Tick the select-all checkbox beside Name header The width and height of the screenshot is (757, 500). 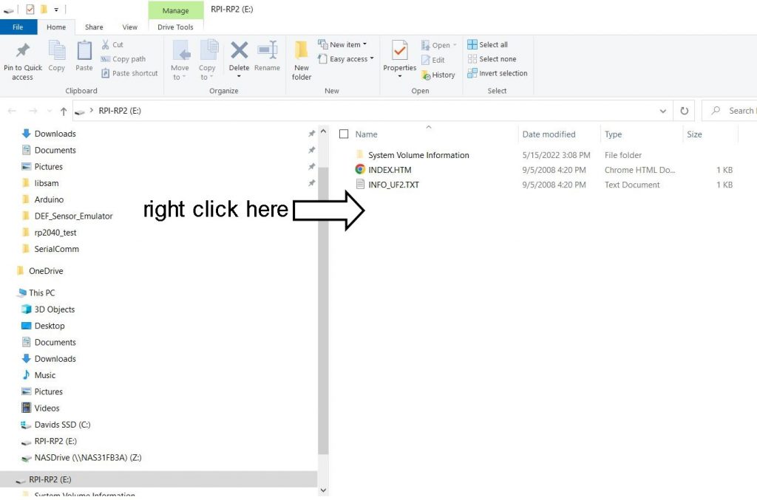click(344, 134)
